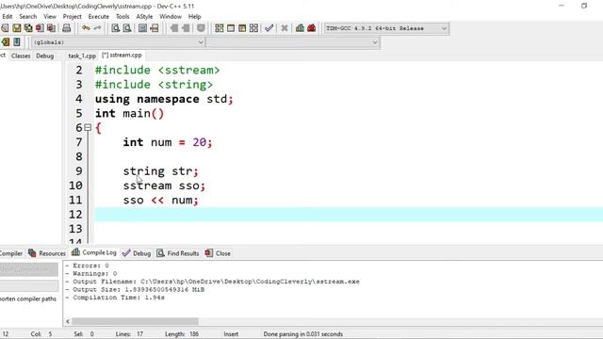Open the Help menu
This screenshot has height=339, width=603.
pos(195,17)
